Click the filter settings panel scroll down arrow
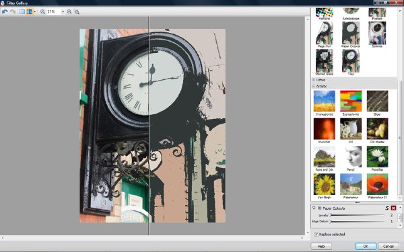 [400, 226]
